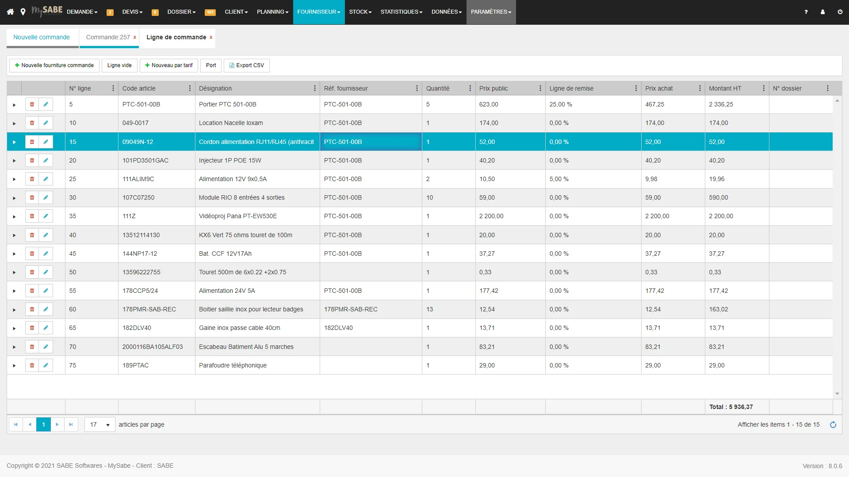Go to the home page icon

pyautogui.click(x=10, y=12)
